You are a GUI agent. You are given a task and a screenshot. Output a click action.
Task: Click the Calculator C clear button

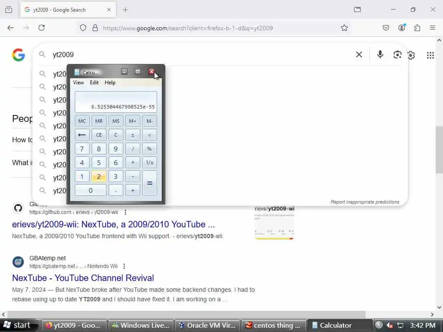tap(116, 135)
